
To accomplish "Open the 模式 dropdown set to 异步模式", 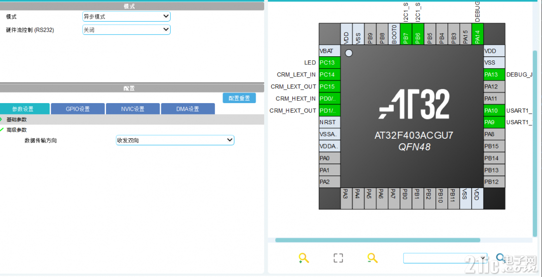I will (x=126, y=16).
